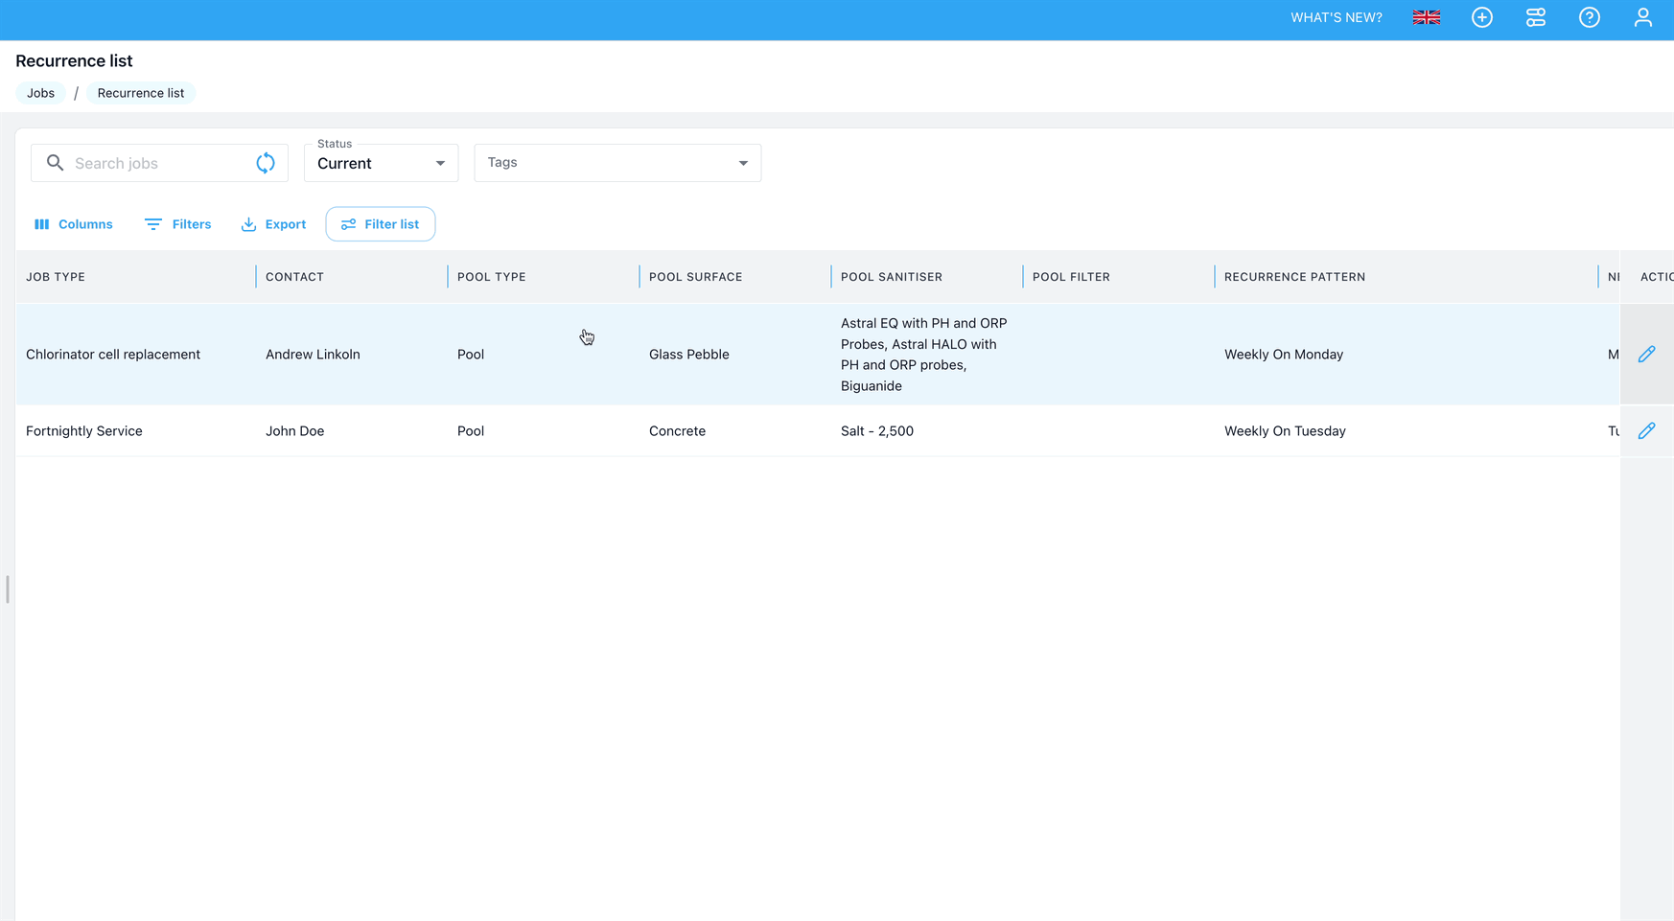
Task: Click the Filter list button
Action: [x=381, y=224]
